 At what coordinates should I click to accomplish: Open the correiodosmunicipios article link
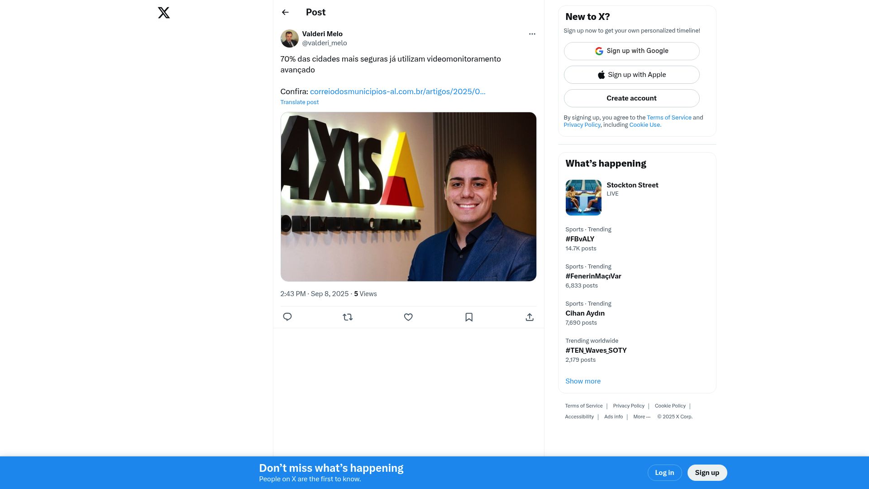pos(397,91)
